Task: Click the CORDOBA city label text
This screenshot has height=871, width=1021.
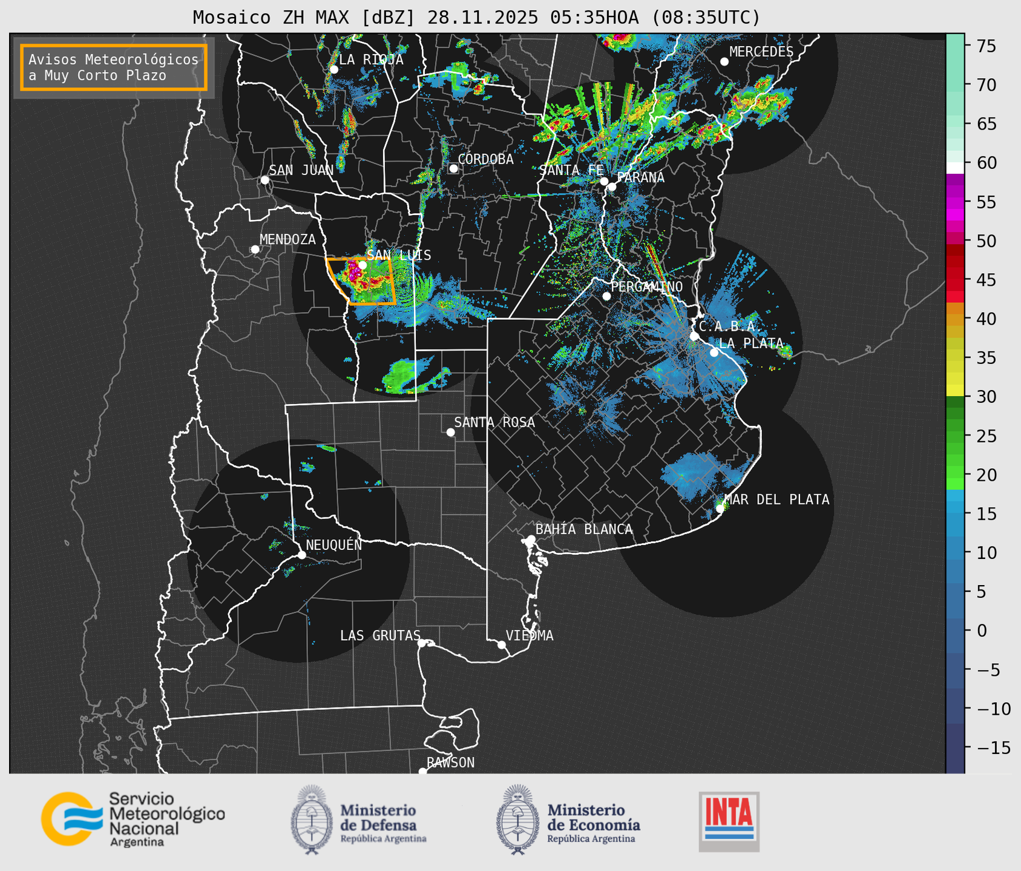Action: [x=485, y=159]
